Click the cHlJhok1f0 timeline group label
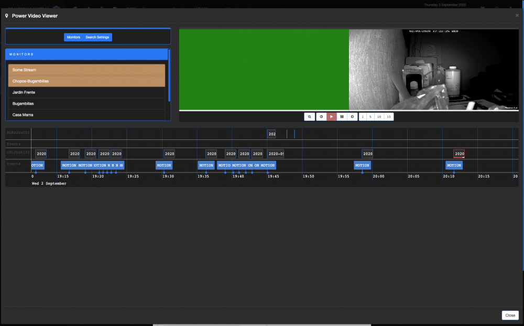This screenshot has height=326, width=524. click(18, 153)
